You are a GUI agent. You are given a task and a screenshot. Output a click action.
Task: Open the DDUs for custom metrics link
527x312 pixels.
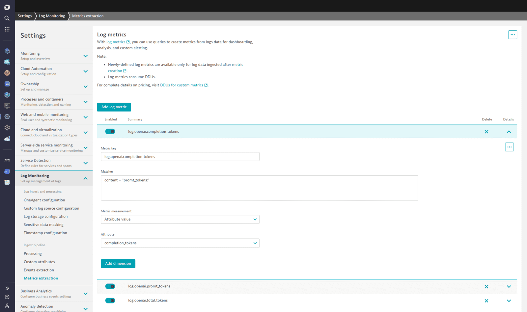tap(181, 85)
